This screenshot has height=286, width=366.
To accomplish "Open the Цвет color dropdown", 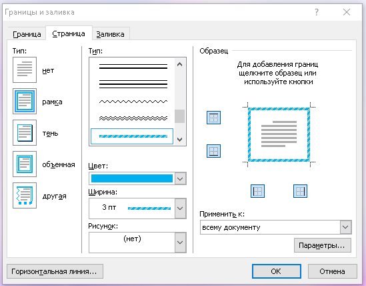I will [x=180, y=179].
